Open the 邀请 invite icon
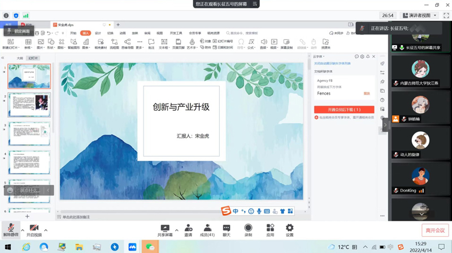The width and height of the screenshot is (452, 253). click(x=188, y=230)
